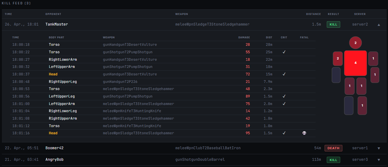Click the main OPPONENT column header

[53, 14]
